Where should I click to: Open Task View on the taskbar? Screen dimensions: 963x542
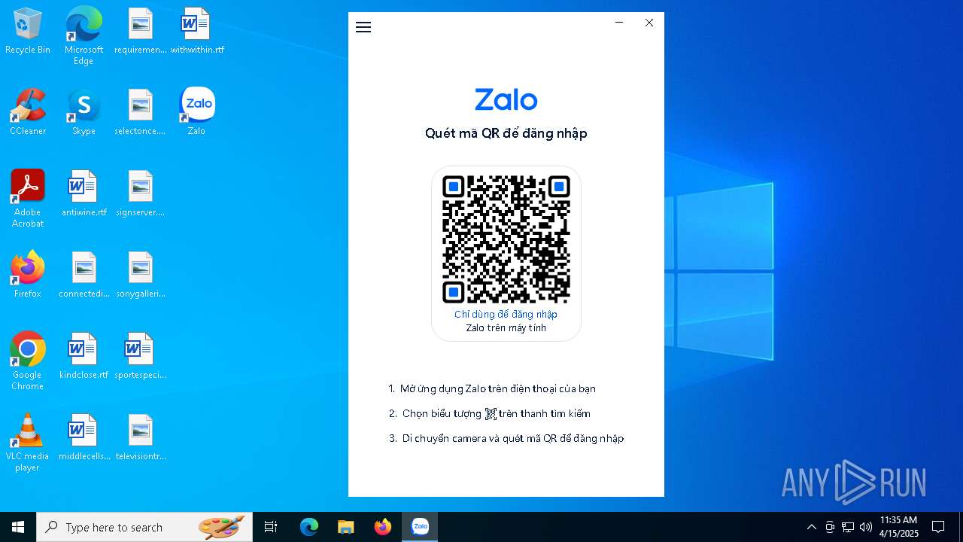pos(271,527)
